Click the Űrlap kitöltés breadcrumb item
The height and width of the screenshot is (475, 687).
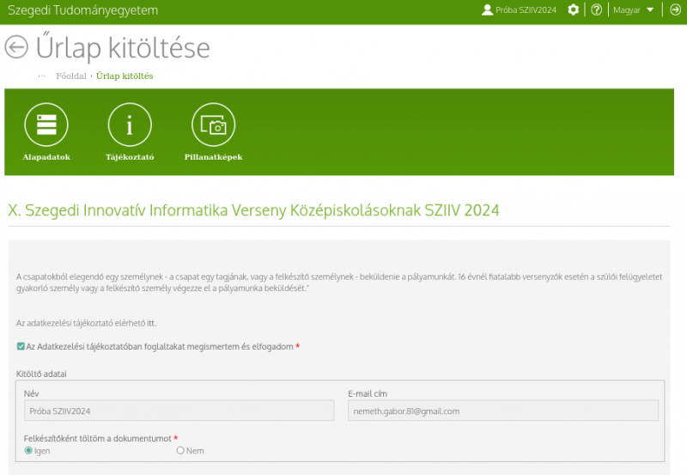(125, 76)
